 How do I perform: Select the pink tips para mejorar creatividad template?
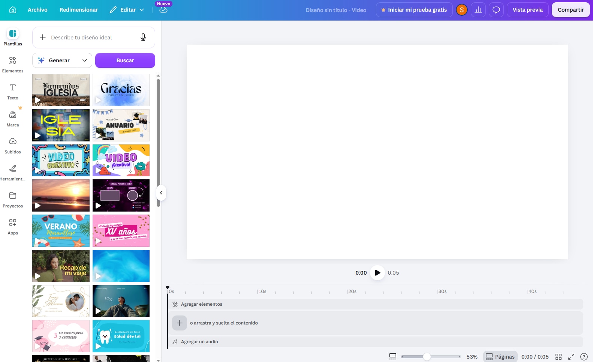click(x=61, y=336)
